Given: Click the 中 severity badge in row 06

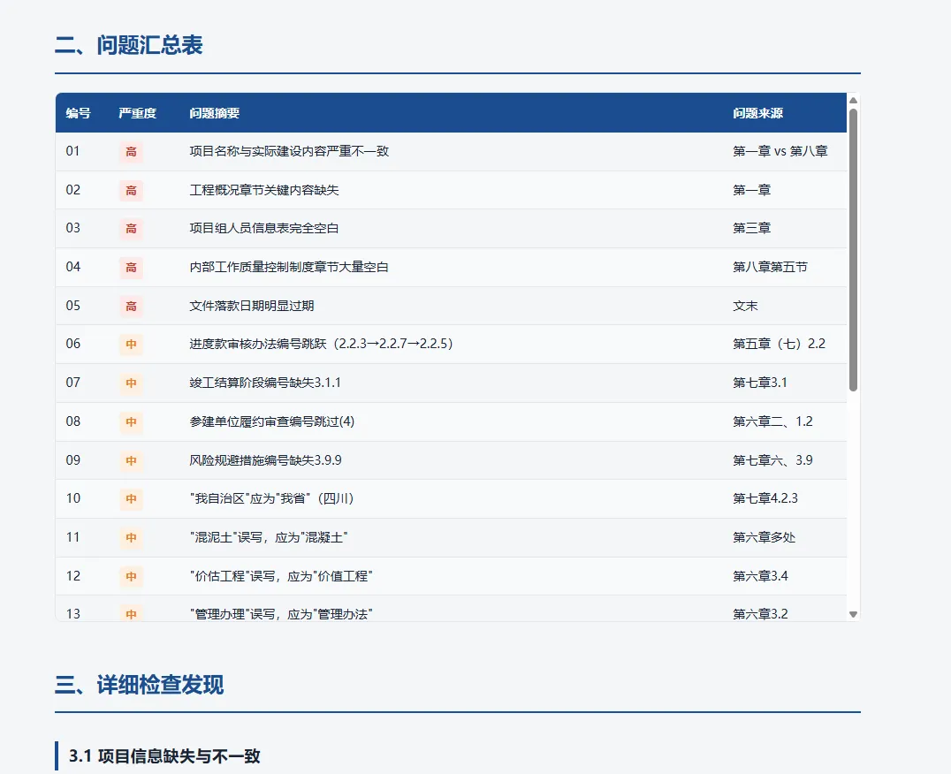Looking at the screenshot, I should tap(131, 345).
